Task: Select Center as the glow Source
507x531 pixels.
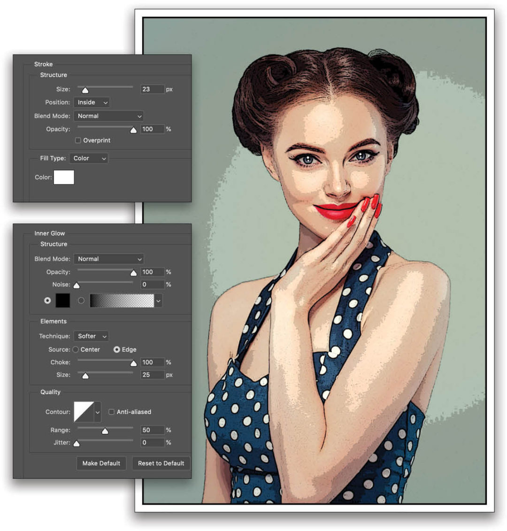Action: 76,349
